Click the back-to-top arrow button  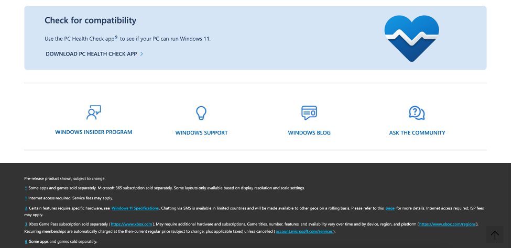[495, 235]
